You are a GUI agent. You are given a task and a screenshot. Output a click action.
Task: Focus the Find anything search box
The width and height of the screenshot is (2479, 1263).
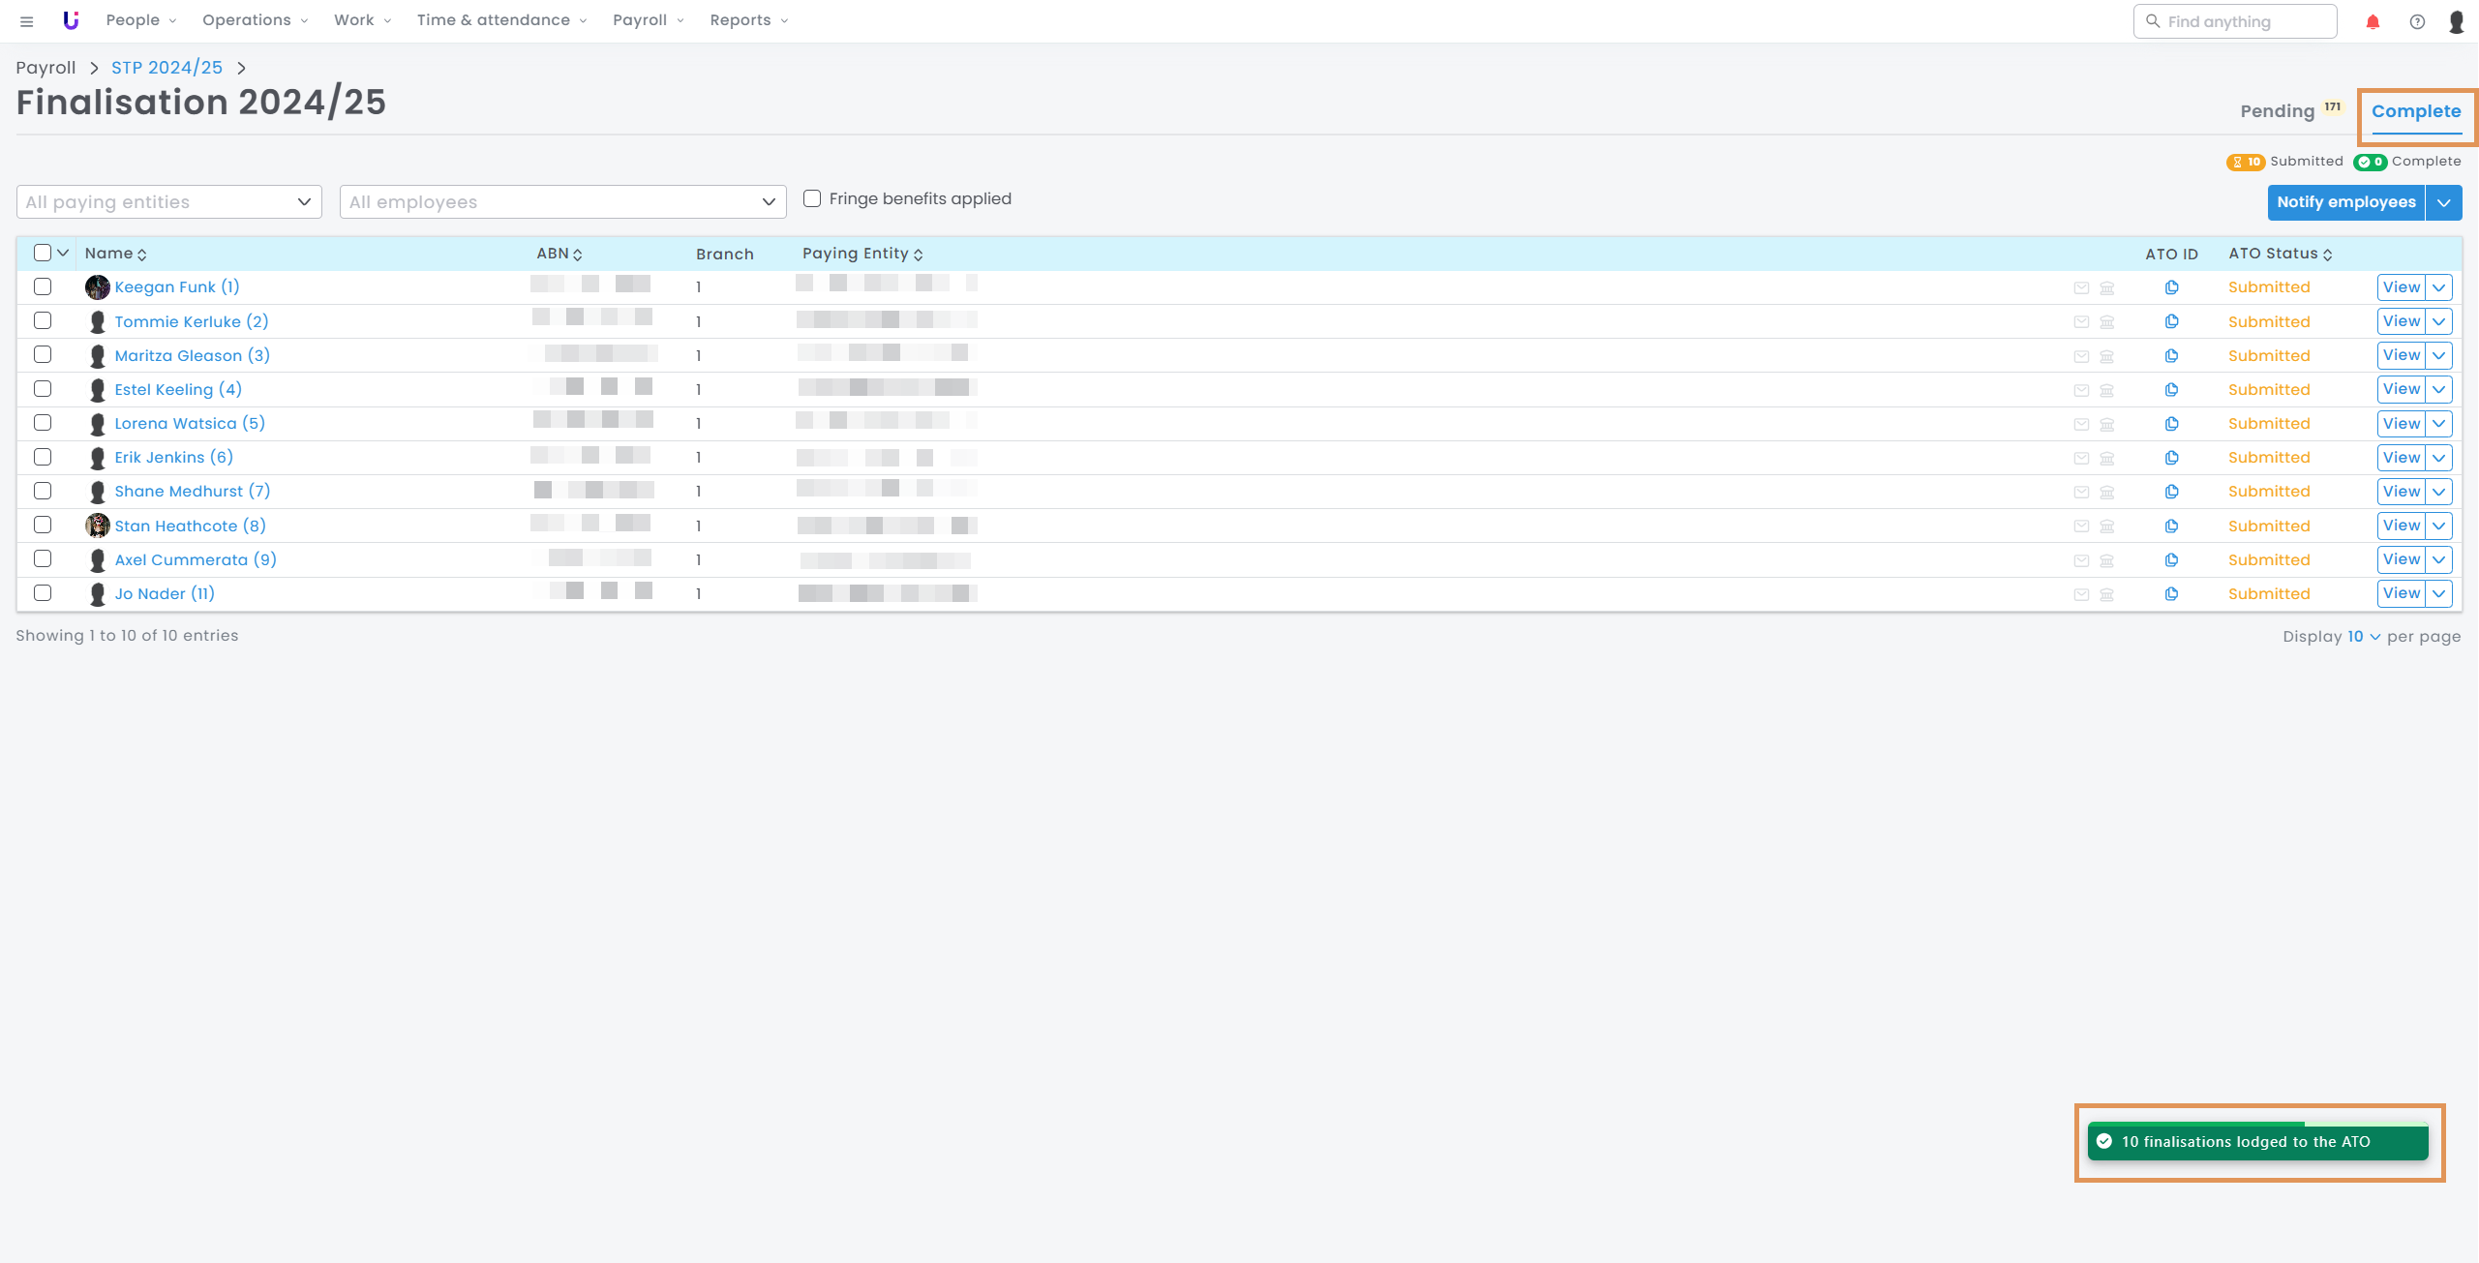coord(2235,21)
